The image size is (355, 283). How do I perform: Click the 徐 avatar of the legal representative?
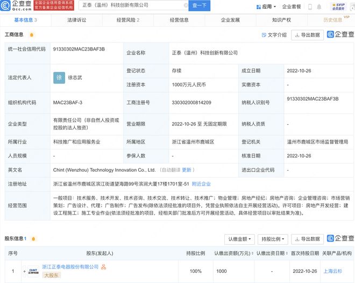pos(60,77)
